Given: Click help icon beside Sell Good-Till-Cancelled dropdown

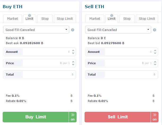Looking at the screenshot, I should pos(155,30).
